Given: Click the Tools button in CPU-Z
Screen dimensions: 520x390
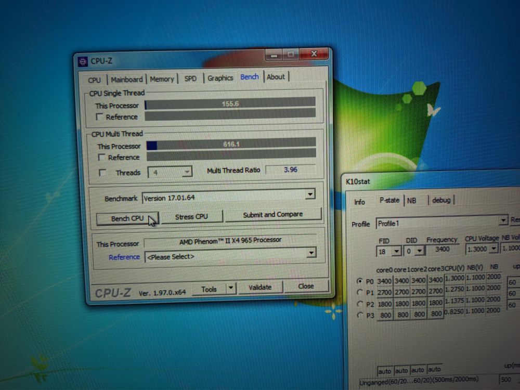Looking at the screenshot, I should tap(209, 289).
